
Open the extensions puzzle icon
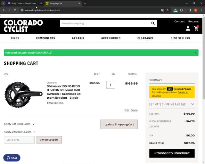tap(181, 10)
